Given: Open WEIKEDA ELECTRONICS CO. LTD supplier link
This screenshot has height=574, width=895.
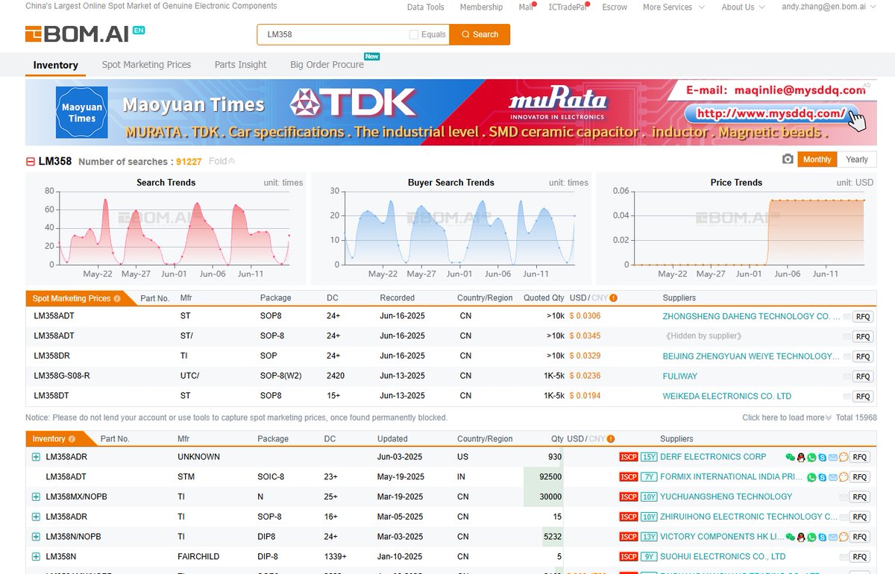Looking at the screenshot, I should [726, 397].
